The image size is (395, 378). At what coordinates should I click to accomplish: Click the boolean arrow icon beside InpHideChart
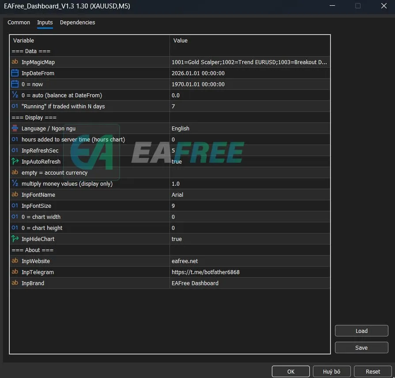(15, 239)
